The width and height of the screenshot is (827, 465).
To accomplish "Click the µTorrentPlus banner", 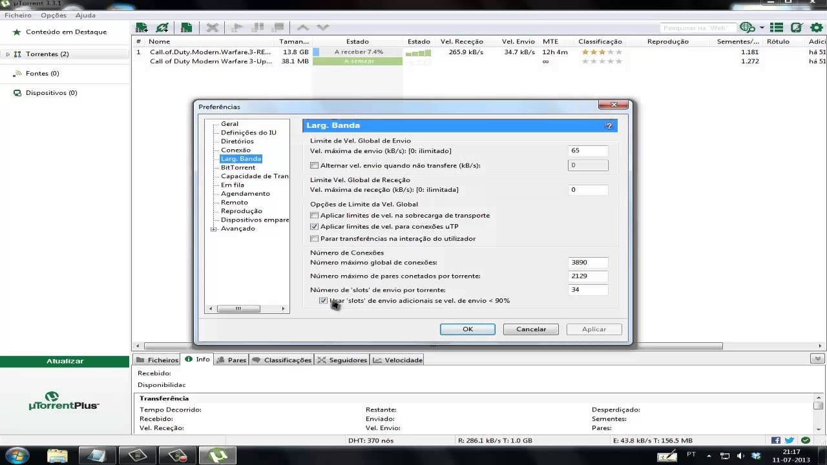I will (64, 401).
